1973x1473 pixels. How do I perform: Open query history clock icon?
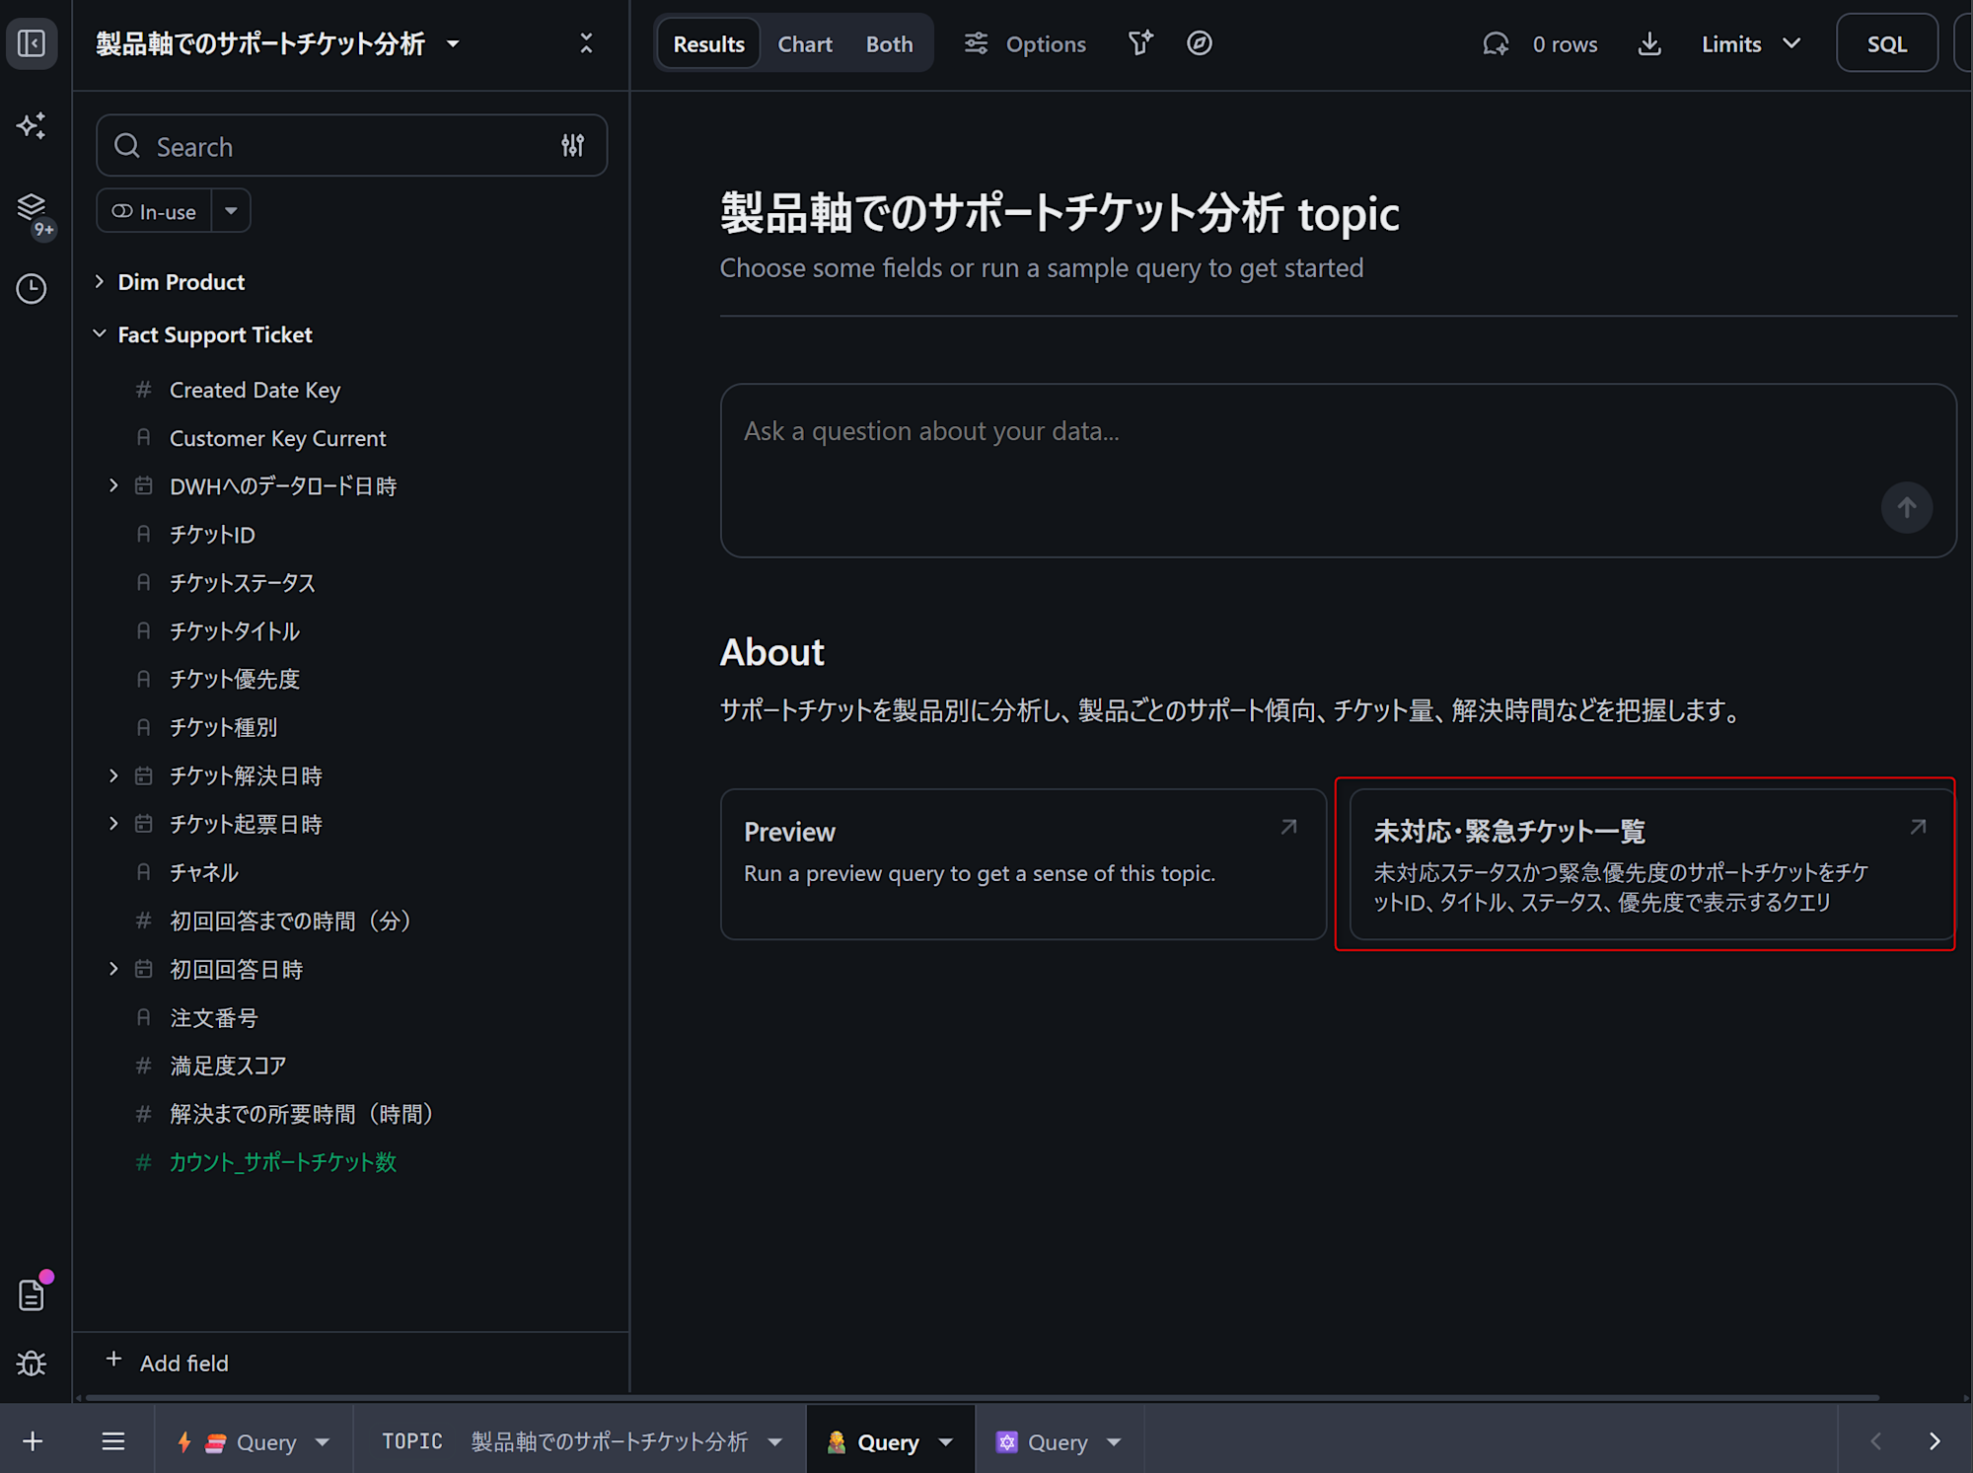click(32, 288)
